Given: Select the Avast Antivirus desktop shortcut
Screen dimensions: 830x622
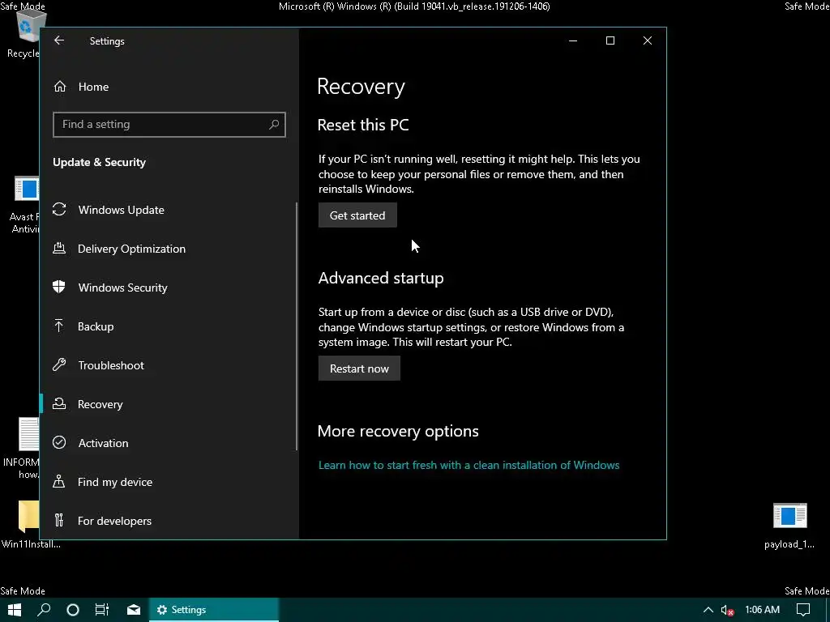Looking at the screenshot, I should click(24, 205).
